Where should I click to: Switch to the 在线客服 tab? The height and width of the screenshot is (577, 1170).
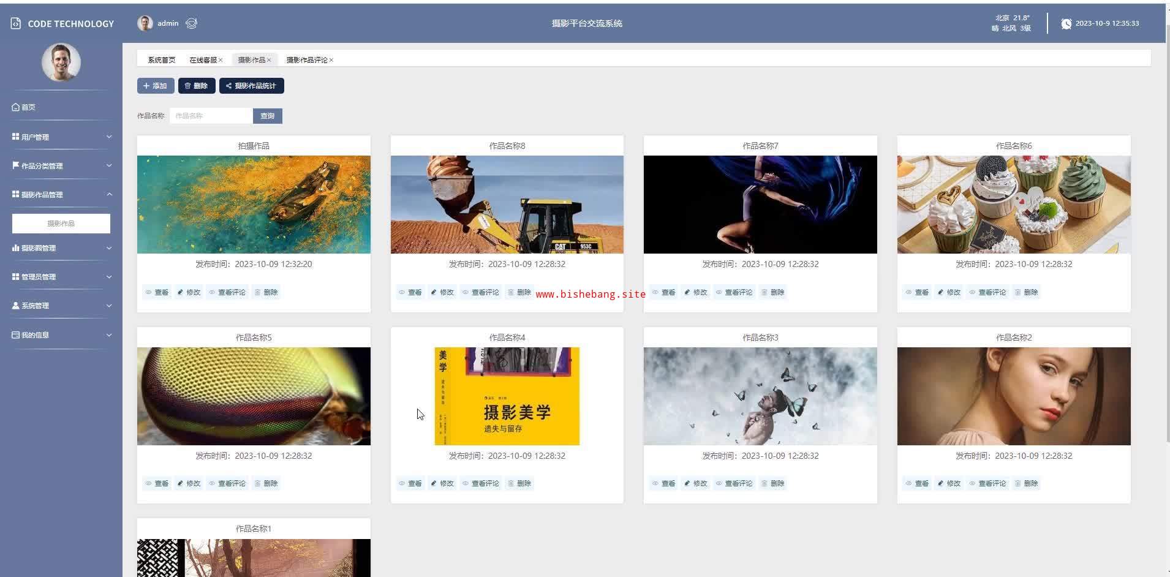(x=203, y=60)
